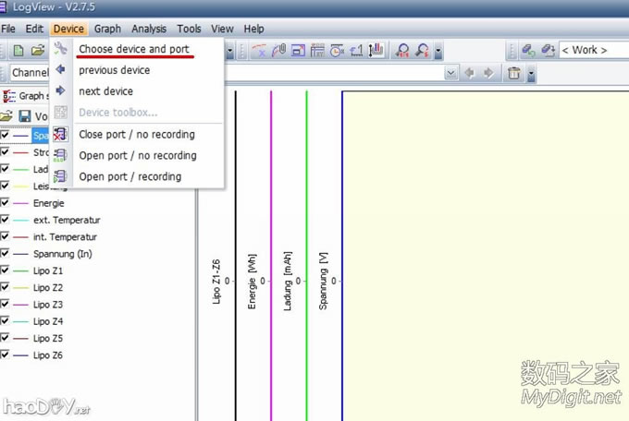Viewport: 629px width, 421px height.
Task: Click the open folder icon in top toolbar
Action: [37, 50]
